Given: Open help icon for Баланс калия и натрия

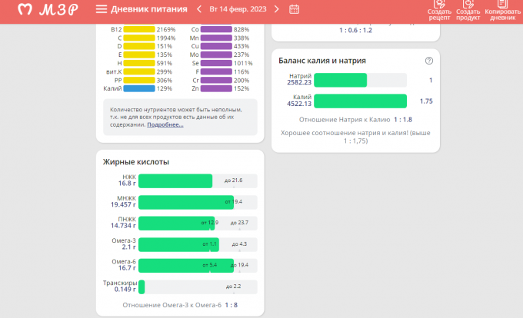Looking at the screenshot, I should click(428, 61).
